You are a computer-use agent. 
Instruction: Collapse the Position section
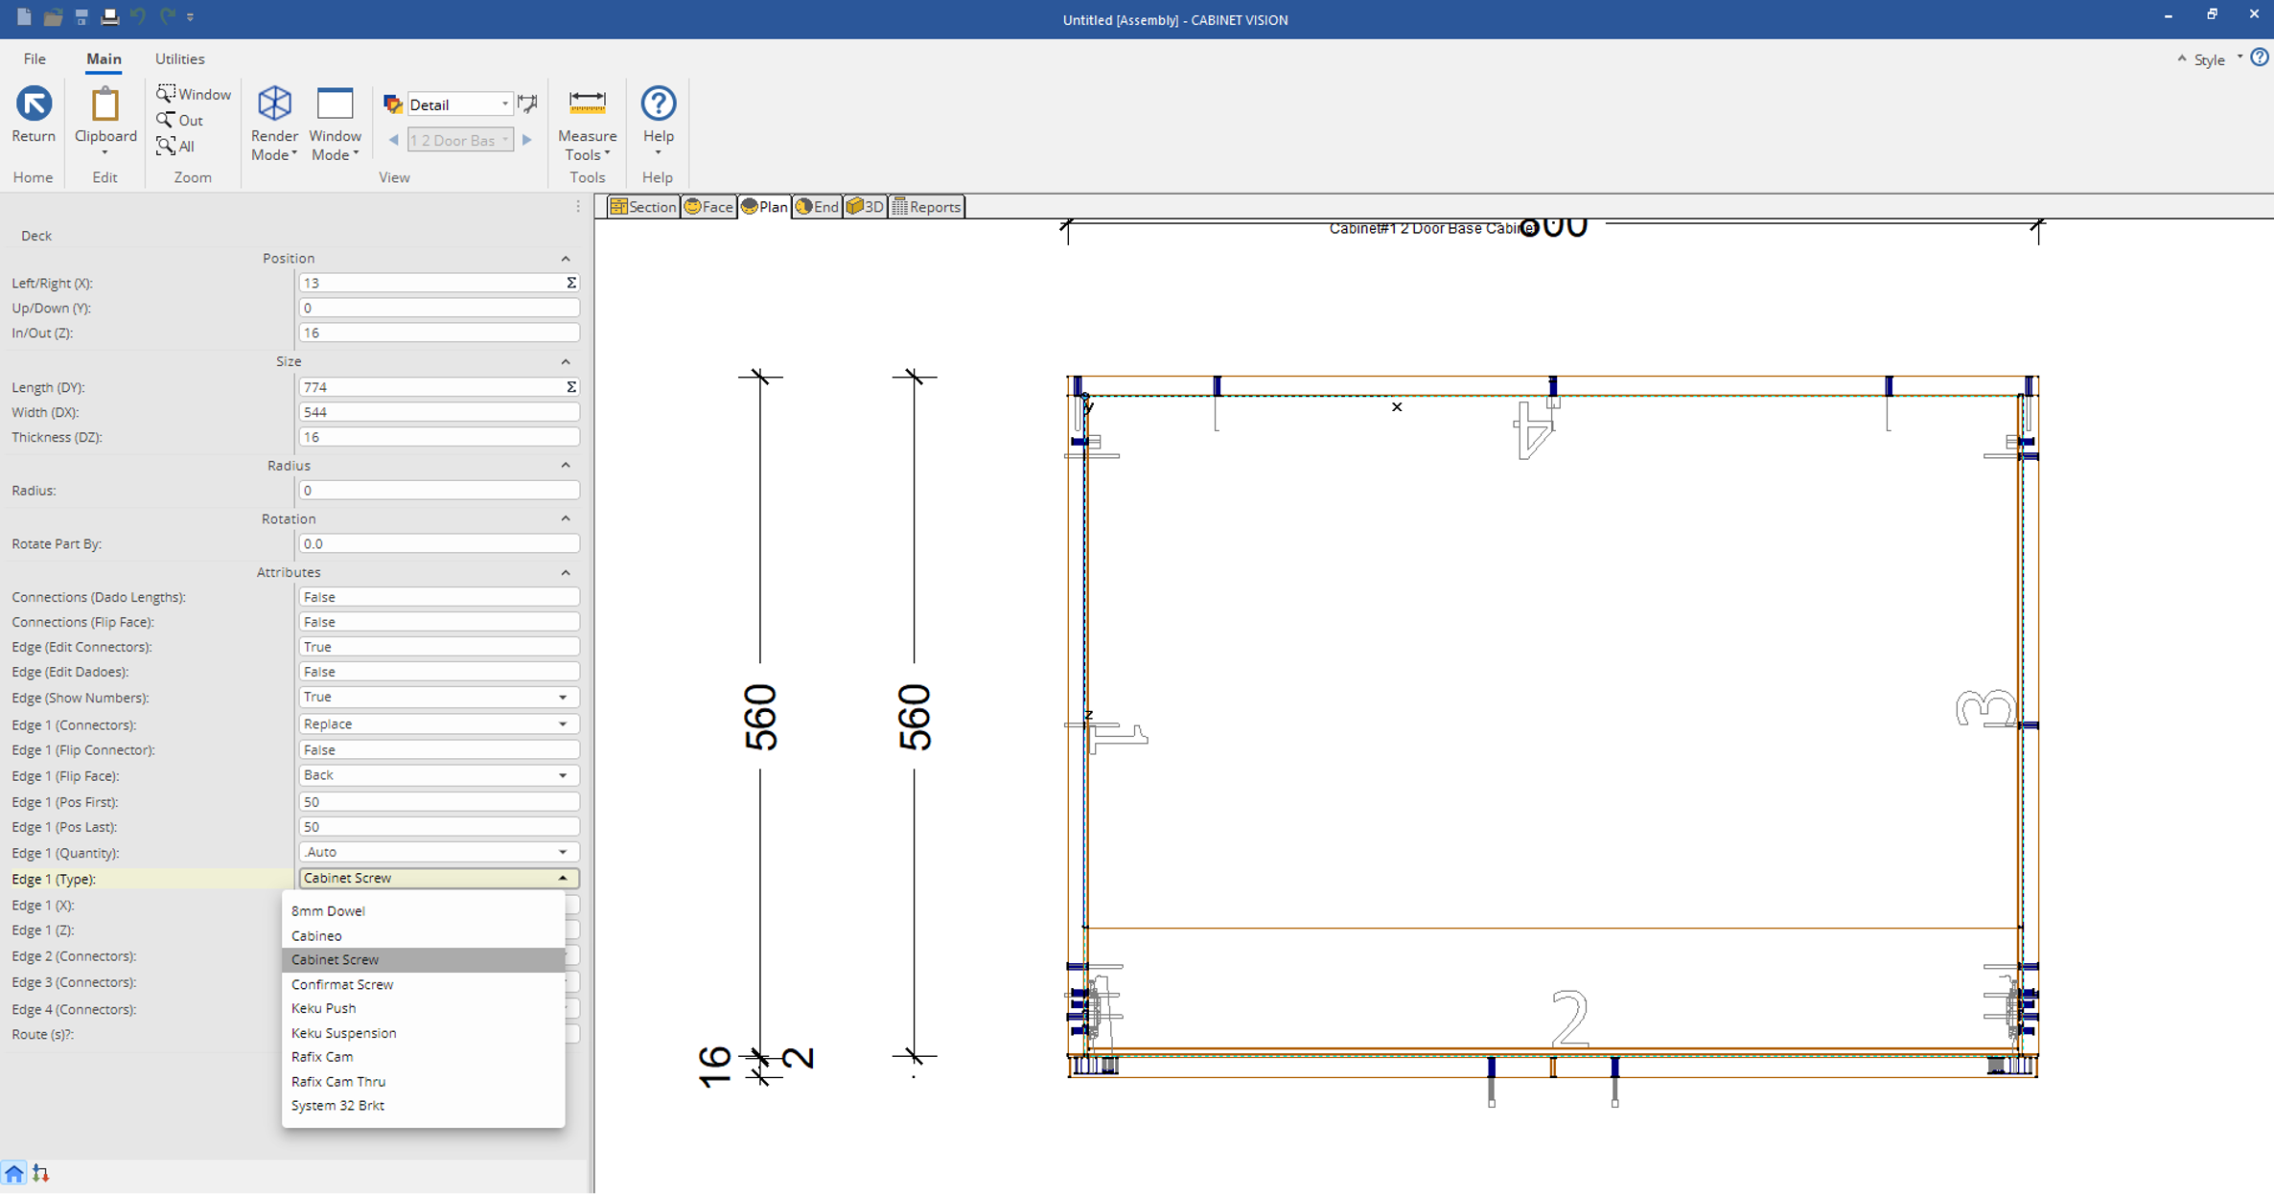pyautogui.click(x=566, y=259)
